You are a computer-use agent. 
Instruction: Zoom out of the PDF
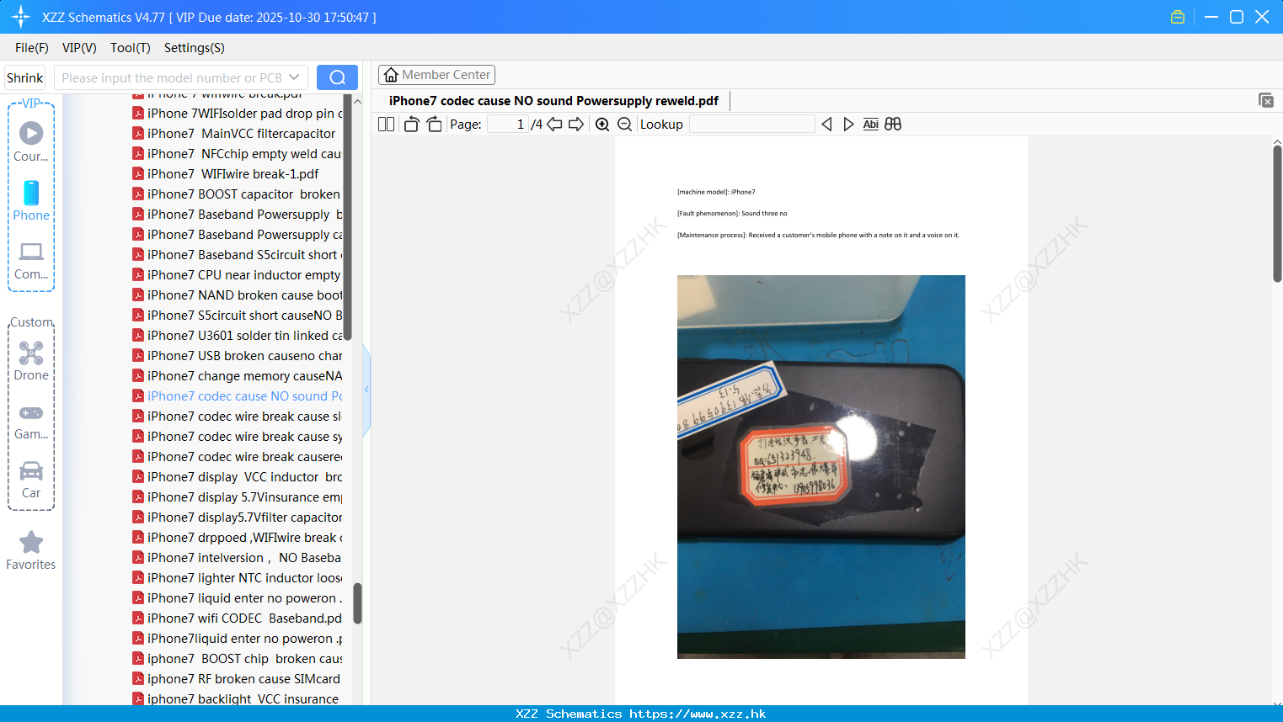pyautogui.click(x=624, y=125)
